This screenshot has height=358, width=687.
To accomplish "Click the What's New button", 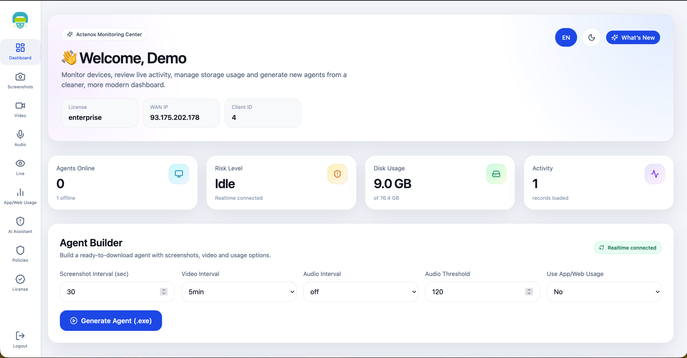I will pos(633,38).
